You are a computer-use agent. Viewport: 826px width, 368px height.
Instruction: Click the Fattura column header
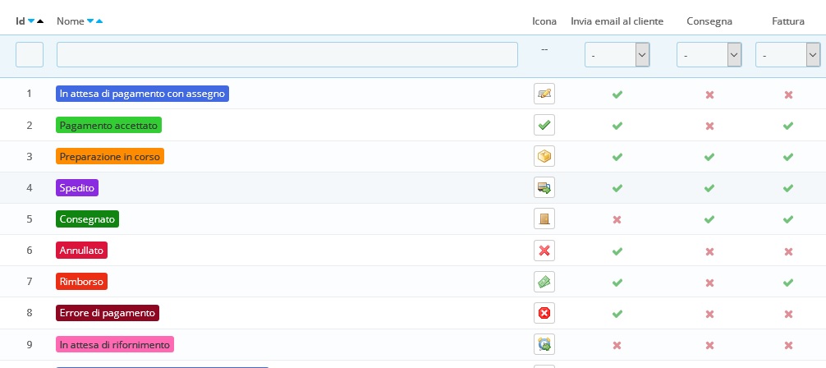(788, 21)
